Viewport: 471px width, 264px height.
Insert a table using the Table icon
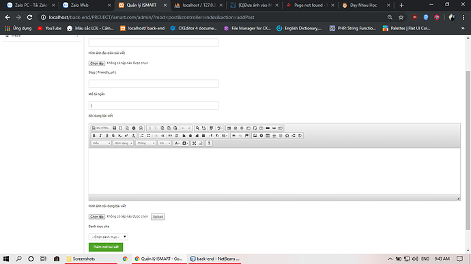coord(268,136)
